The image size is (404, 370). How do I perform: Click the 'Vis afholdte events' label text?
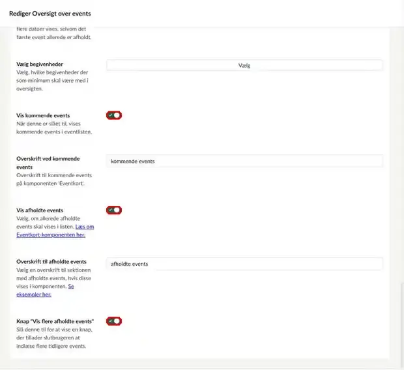point(40,210)
